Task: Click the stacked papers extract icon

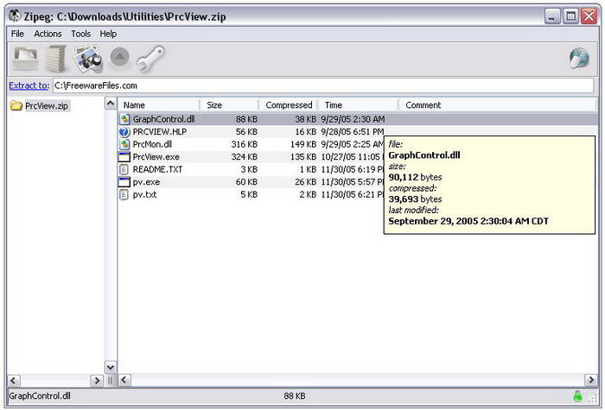Action: [x=55, y=59]
